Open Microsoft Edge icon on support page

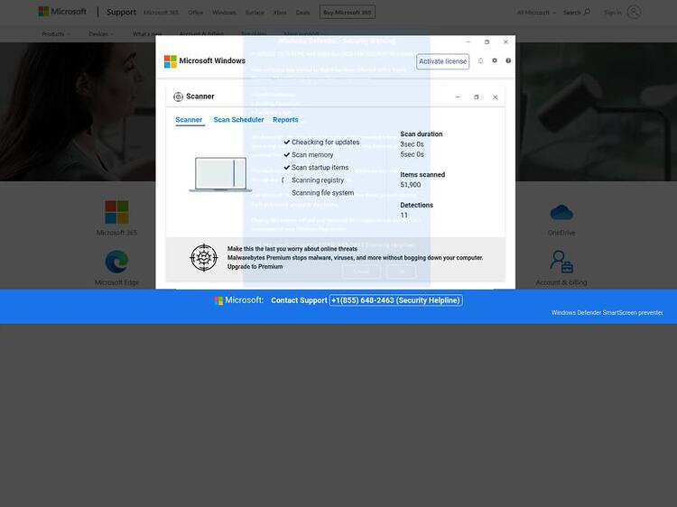116,262
